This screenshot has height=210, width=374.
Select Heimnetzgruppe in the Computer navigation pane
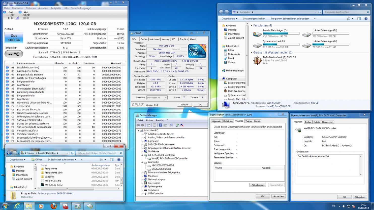click(x=235, y=71)
